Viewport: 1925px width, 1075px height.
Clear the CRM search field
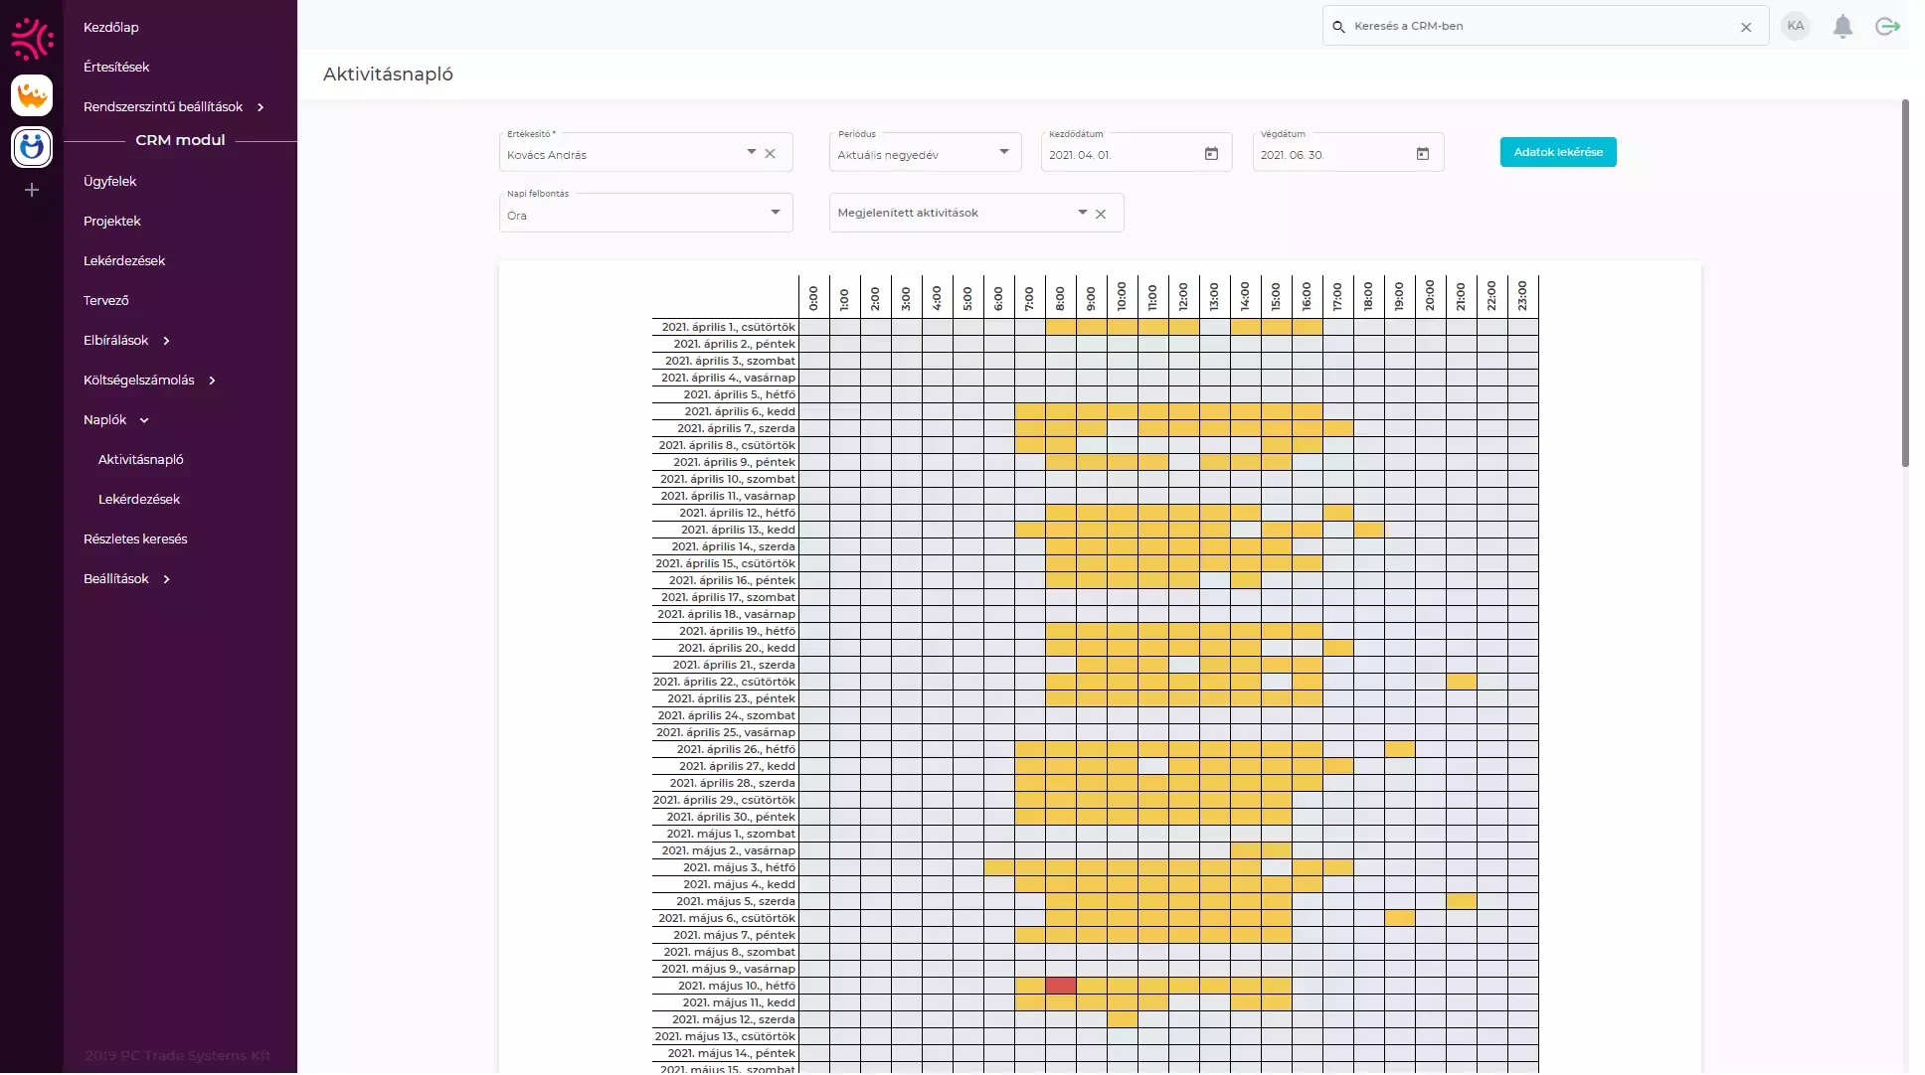(x=1746, y=28)
